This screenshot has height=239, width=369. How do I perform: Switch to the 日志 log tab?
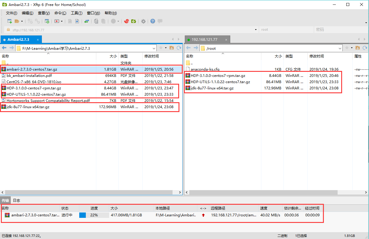tap(16, 200)
